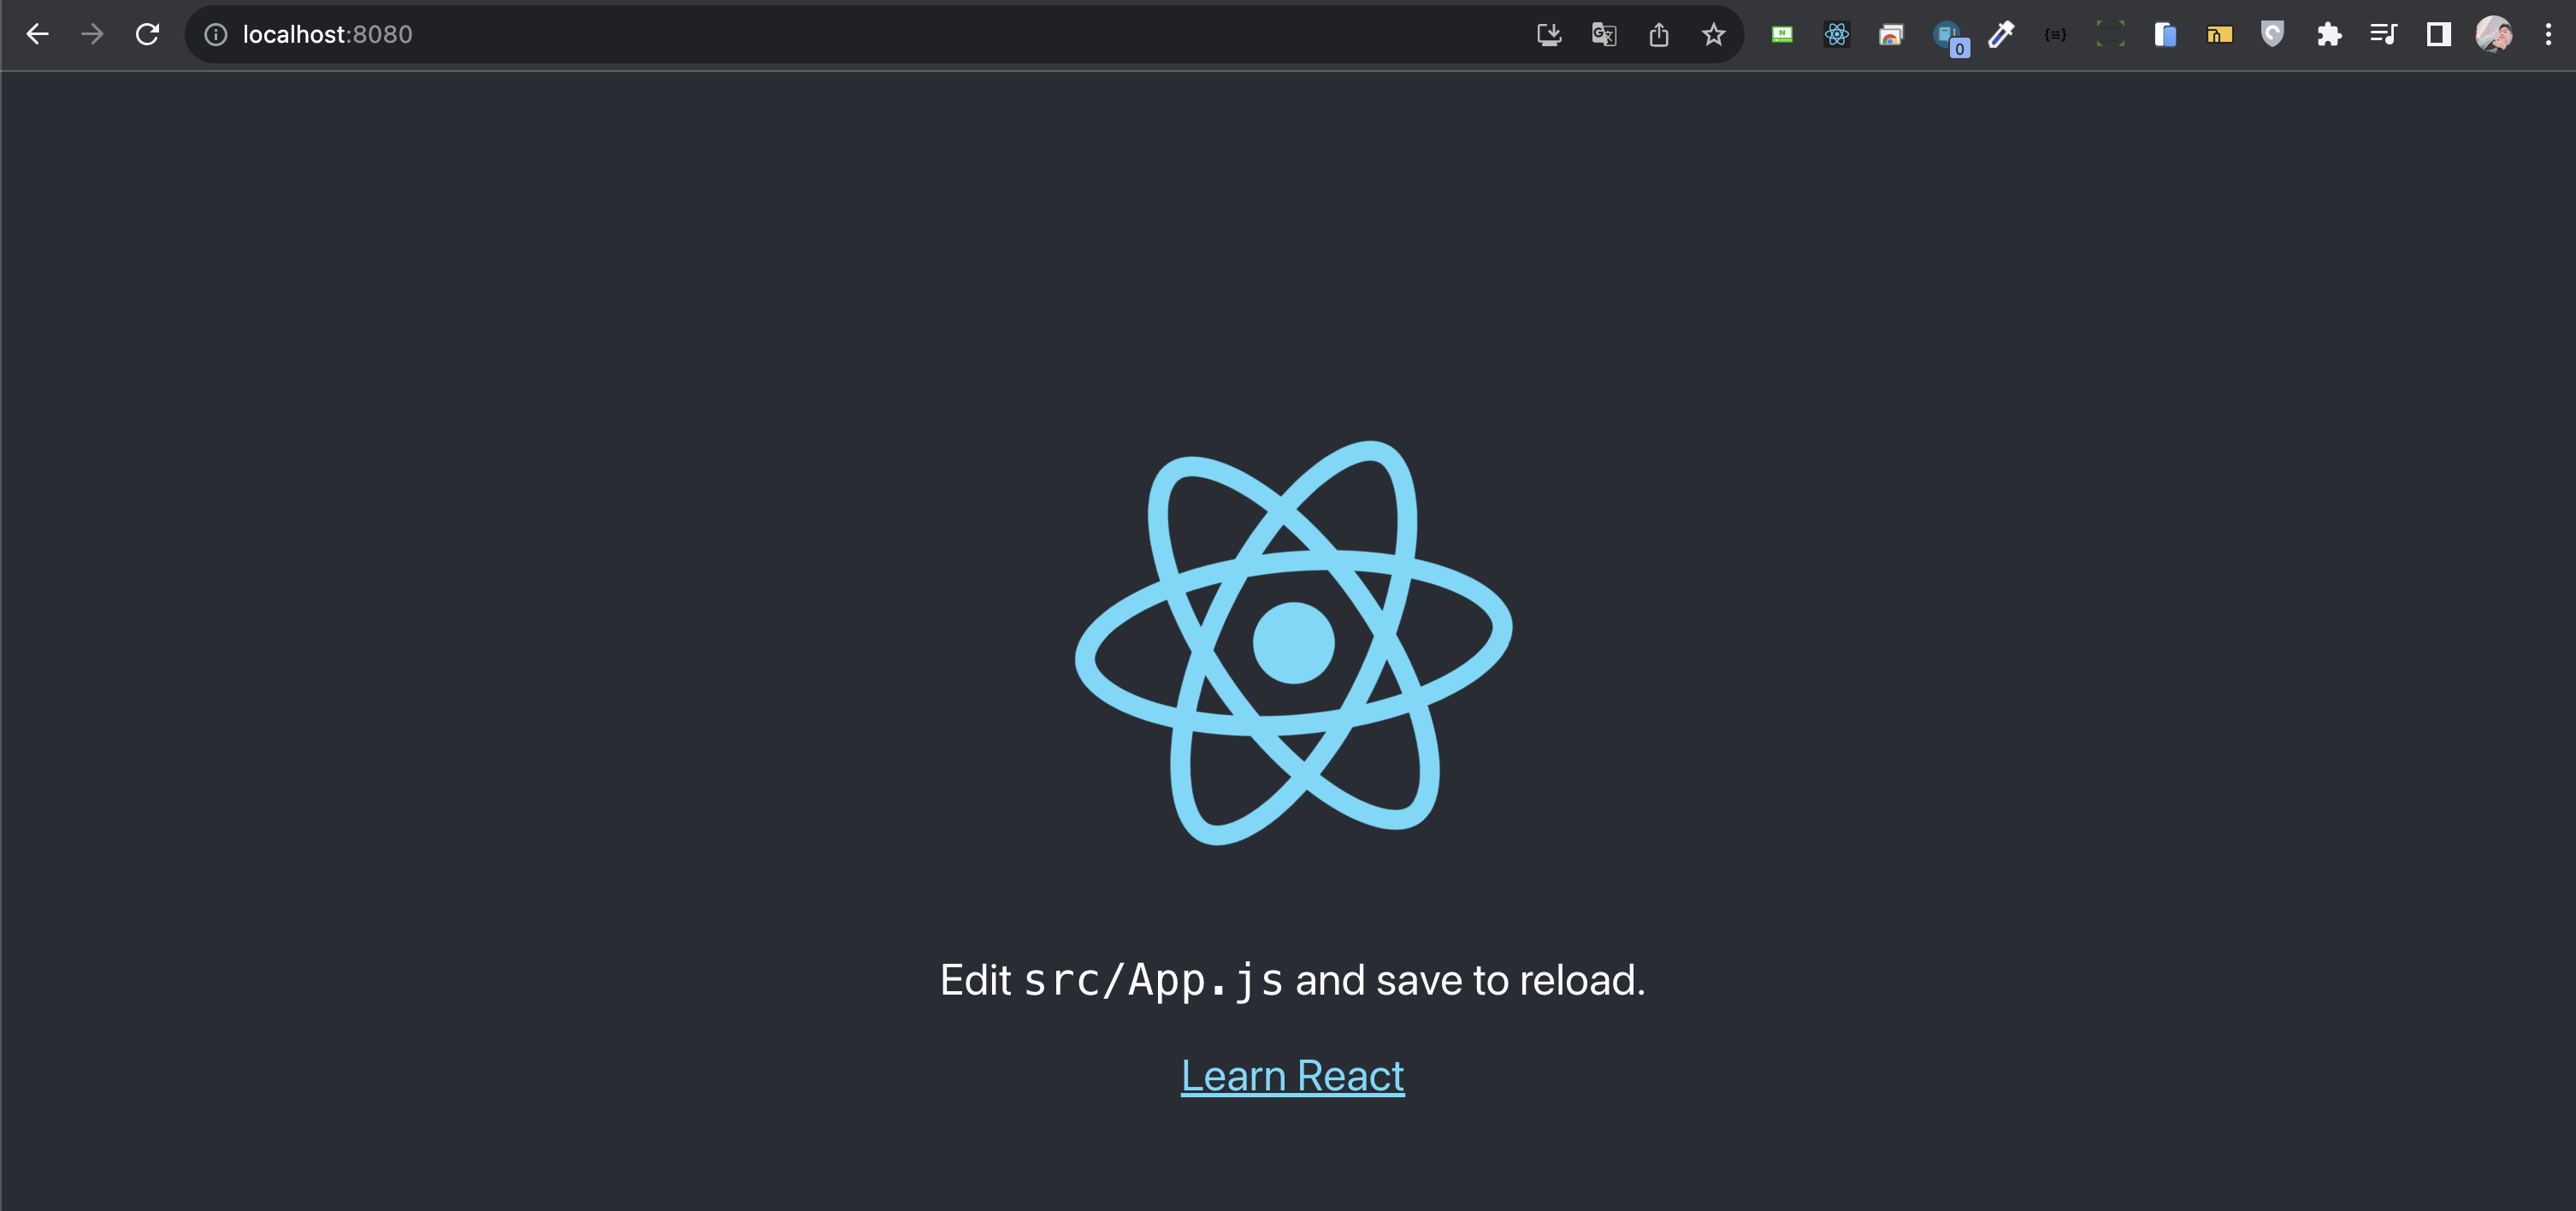Open the Chrome windows stack extension icon
Image resolution: width=2576 pixels, height=1211 pixels.
click(x=1891, y=35)
